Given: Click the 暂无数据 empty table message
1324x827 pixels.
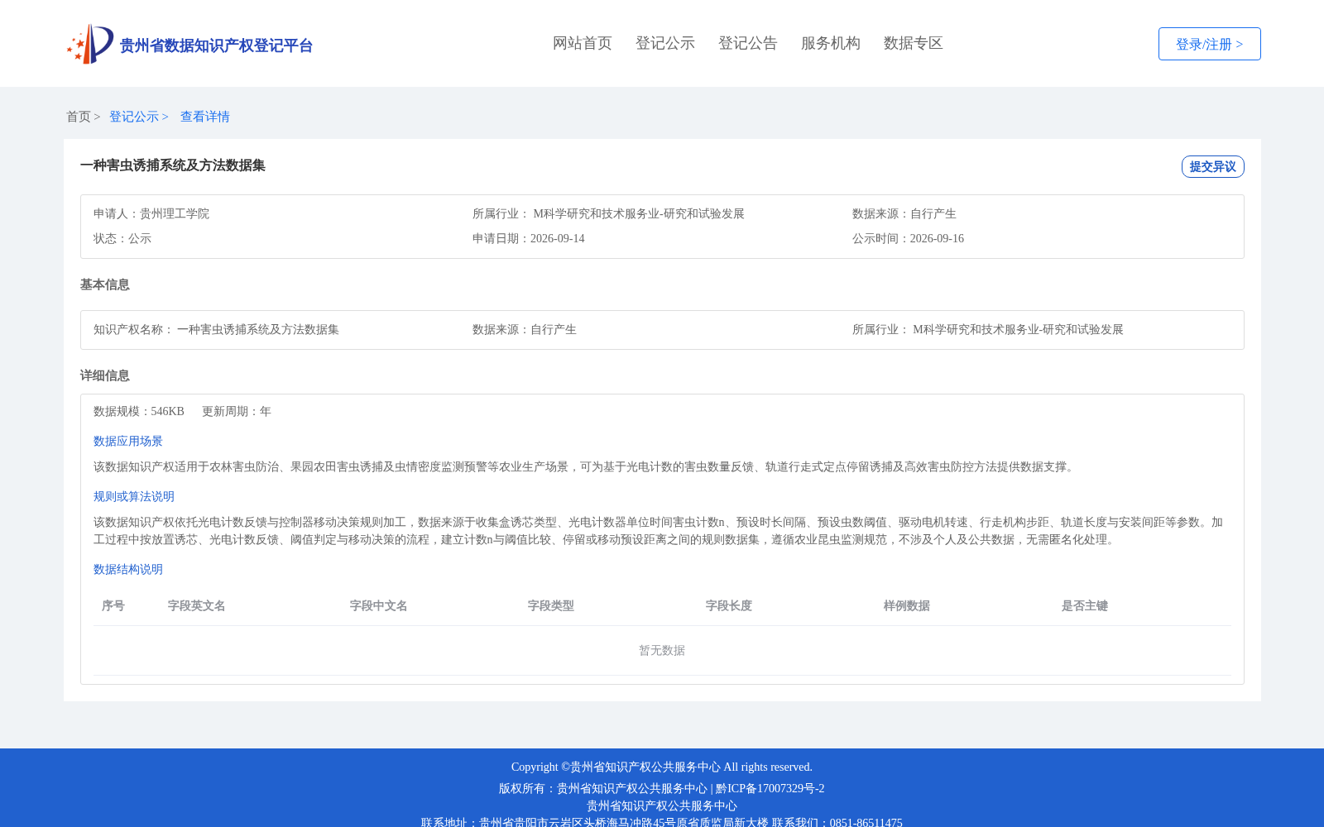Looking at the screenshot, I should point(662,650).
